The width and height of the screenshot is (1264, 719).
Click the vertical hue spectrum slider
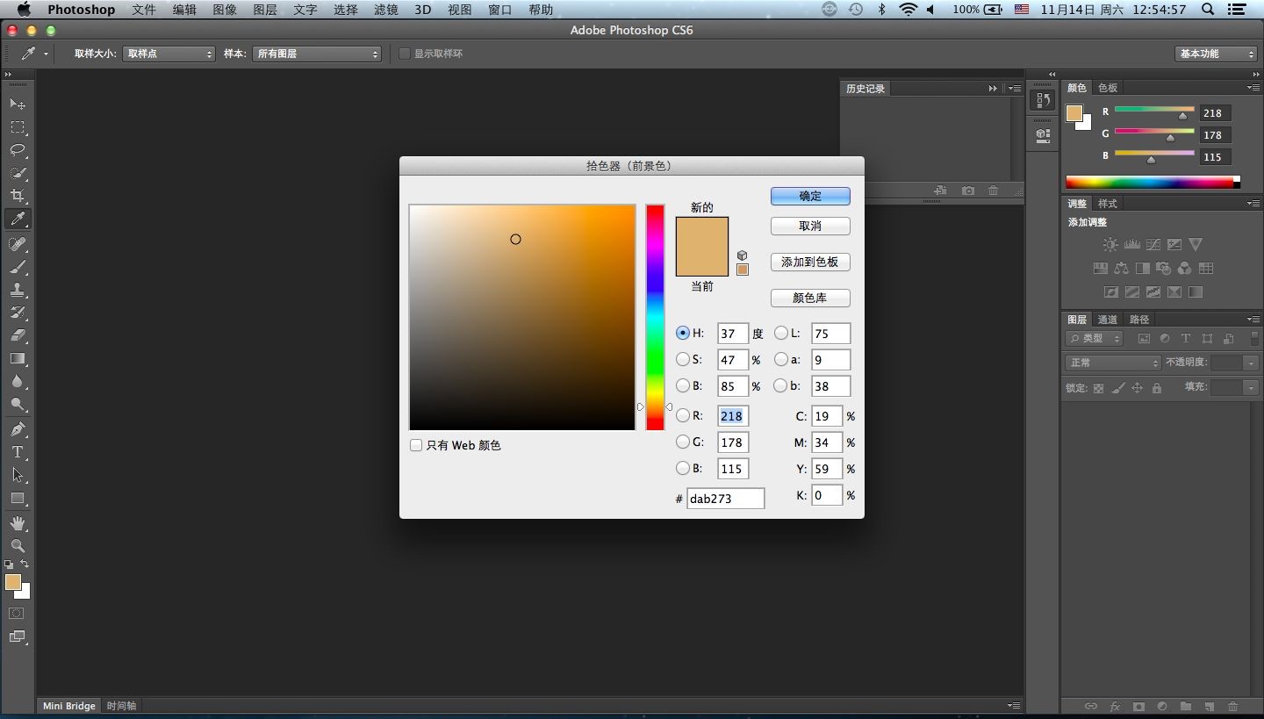pyautogui.click(x=655, y=316)
